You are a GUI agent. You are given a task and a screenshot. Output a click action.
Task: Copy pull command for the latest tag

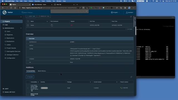coord(52,25)
